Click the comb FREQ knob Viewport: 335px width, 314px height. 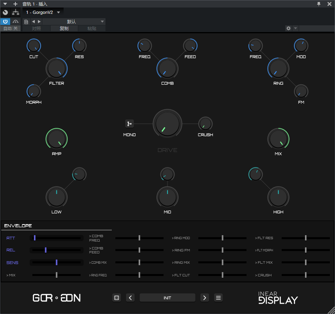coord(145,46)
